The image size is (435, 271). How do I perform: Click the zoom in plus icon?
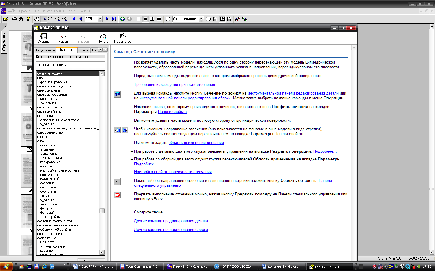pyautogui.click(x=208, y=19)
